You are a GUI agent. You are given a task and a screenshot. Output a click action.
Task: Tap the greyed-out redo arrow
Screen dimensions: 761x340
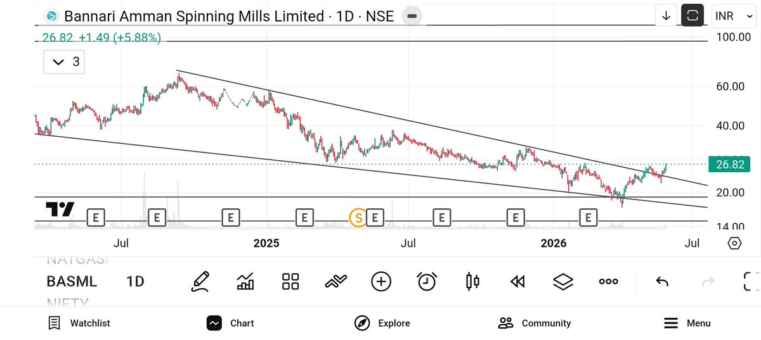click(708, 282)
